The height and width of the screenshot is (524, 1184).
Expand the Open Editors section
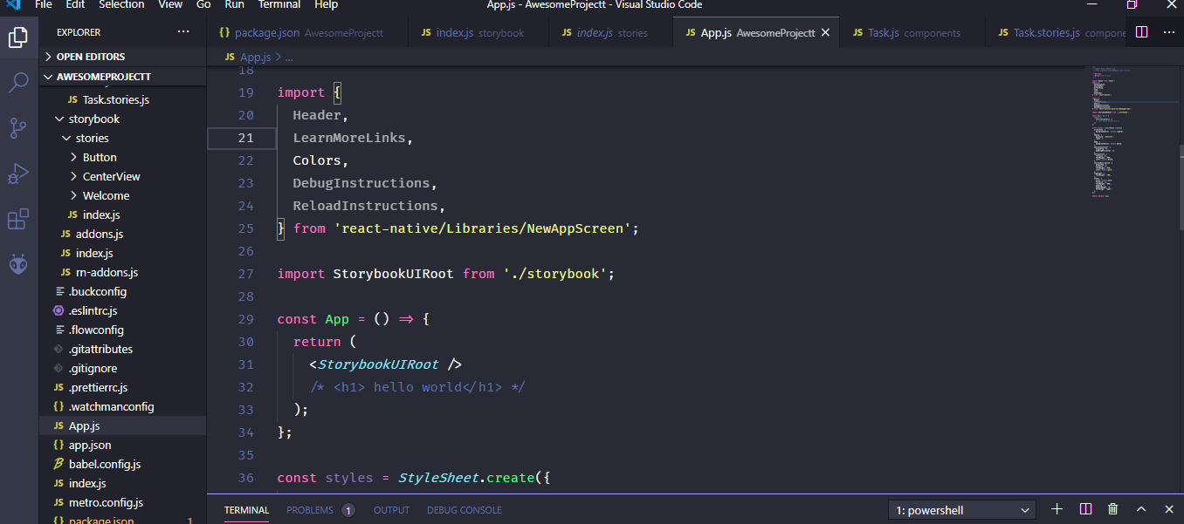click(x=122, y=57)
